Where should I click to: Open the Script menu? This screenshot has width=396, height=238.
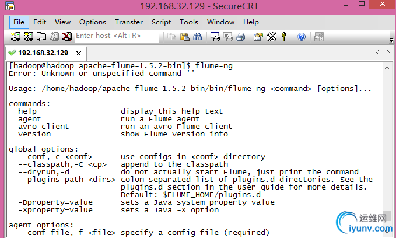point(161,22)
